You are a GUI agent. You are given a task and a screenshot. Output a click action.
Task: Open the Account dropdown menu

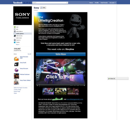tap(113, 3)
